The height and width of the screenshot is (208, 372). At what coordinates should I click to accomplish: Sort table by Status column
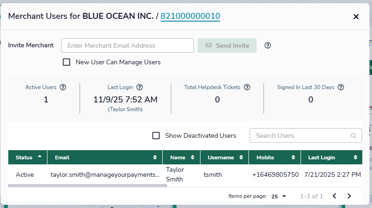click(28, 157)
